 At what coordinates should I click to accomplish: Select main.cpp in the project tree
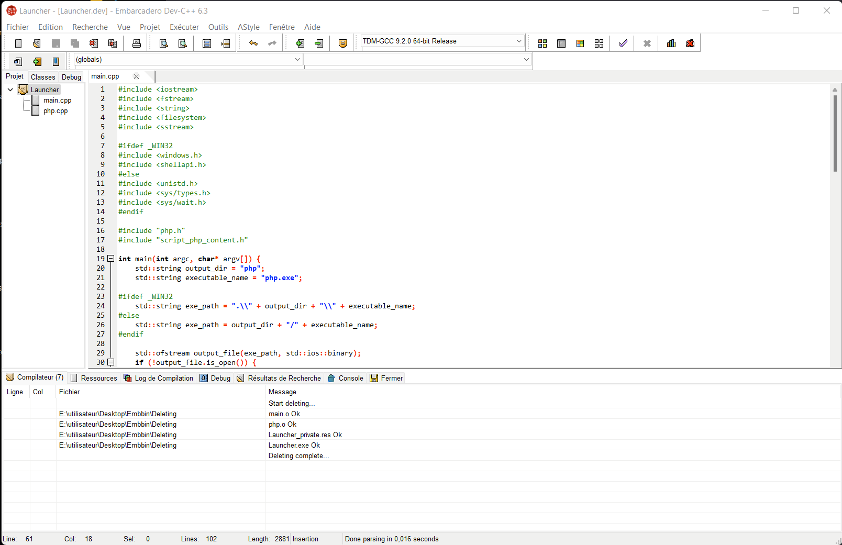coord(57,101)
